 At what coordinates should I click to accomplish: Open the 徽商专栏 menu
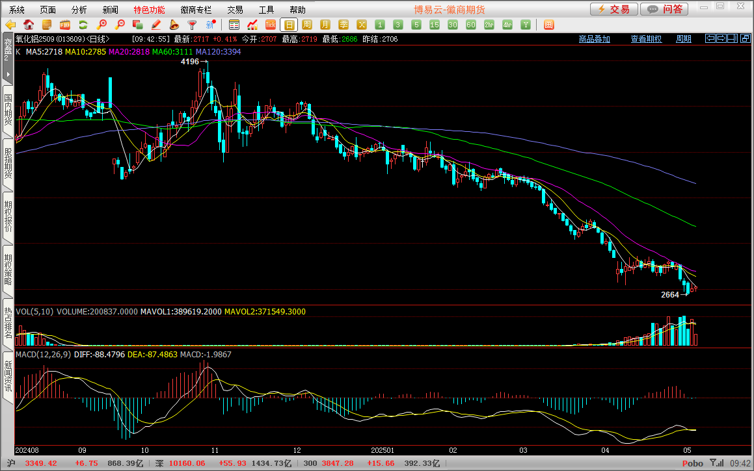[196, 10]
